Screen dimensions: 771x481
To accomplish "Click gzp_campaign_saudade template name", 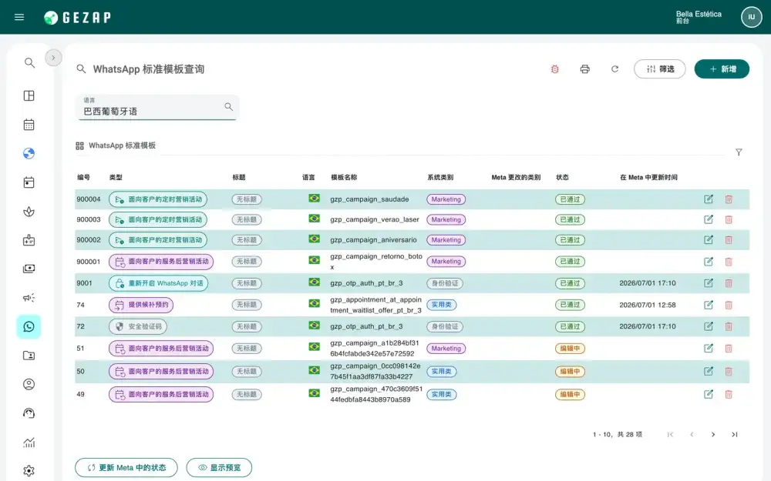I will coord(369,199).
